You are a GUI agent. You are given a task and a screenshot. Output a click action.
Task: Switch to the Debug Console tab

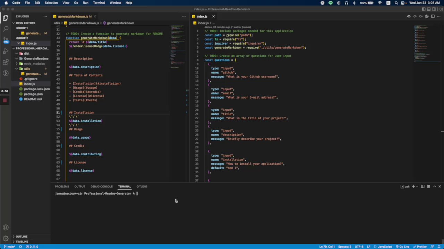pos(101,186)
